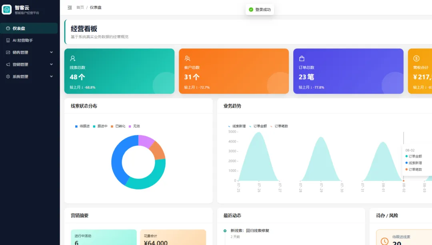Click the 销售管理 chart icon
The image size is (432, 245).
click(x=8, y=52)
